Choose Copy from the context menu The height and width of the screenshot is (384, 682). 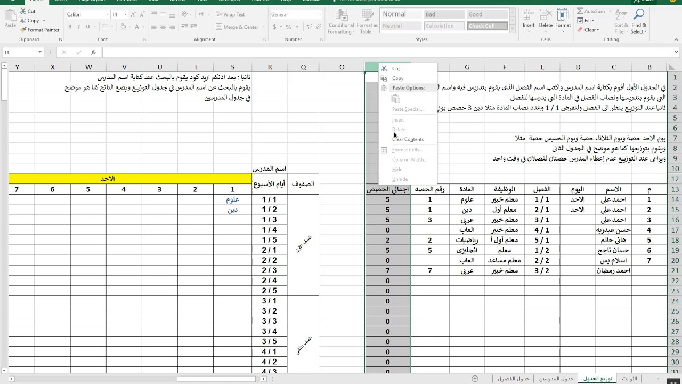[x=397, y=78]
